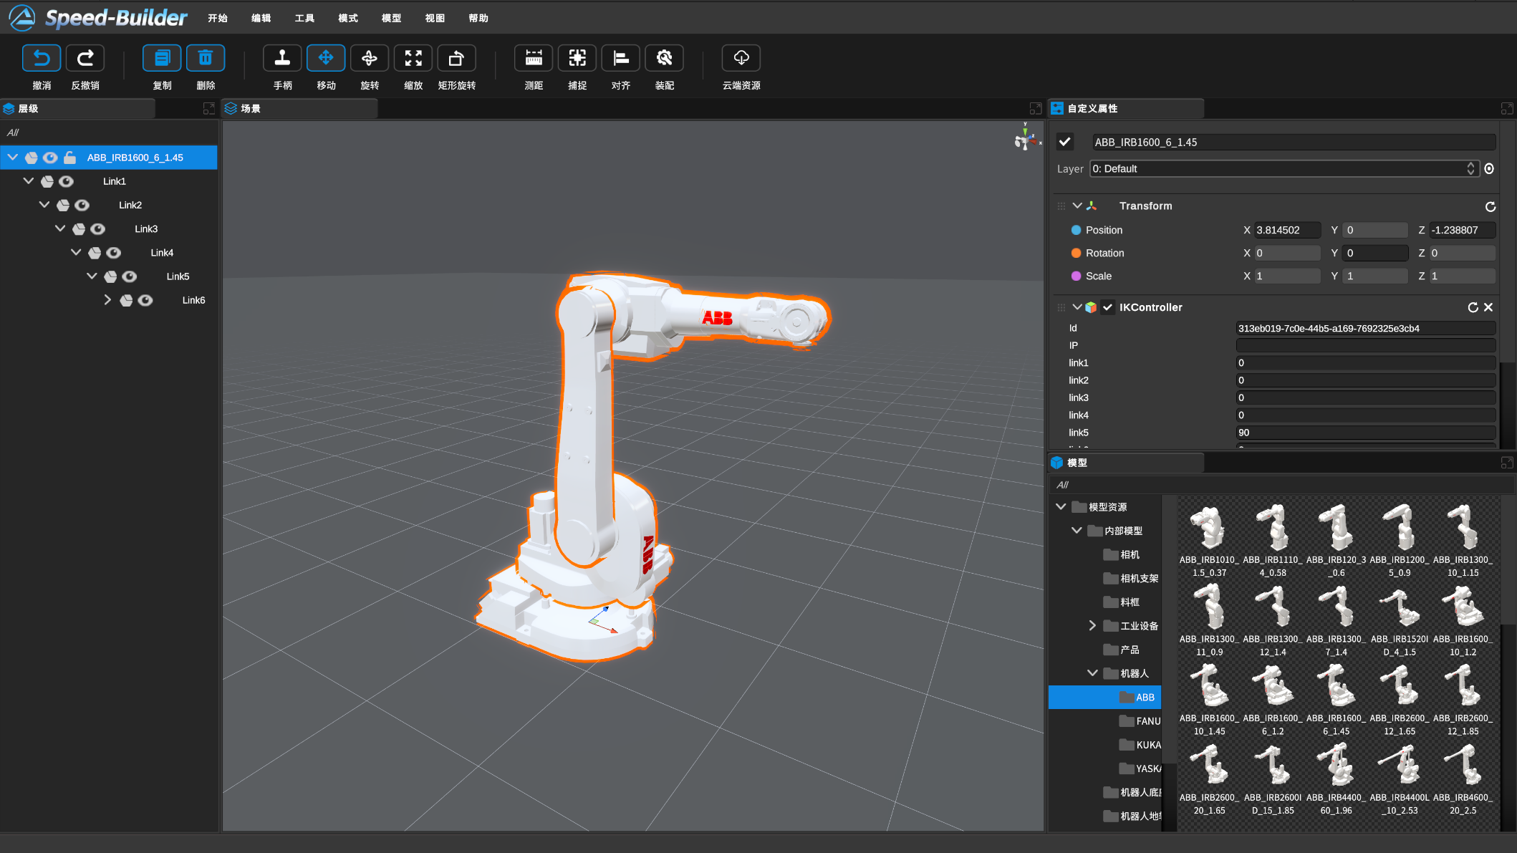The image size is (1517, 853).
Task: Collapse the ABB_IRB1600_6_1.45 tree node
Action: (13, 157)
